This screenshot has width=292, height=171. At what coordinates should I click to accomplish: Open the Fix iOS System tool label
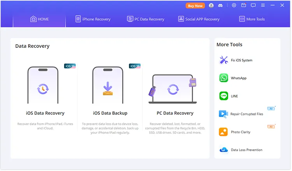(241, 60)
